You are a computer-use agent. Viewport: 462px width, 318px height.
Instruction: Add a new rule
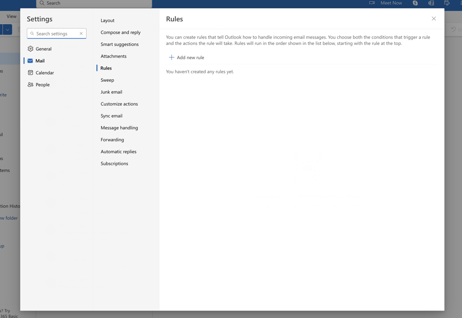187,57
